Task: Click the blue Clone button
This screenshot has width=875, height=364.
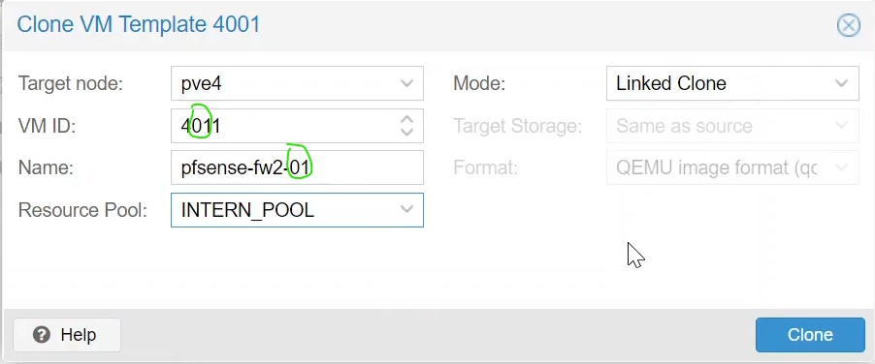Action: [810, 335]
